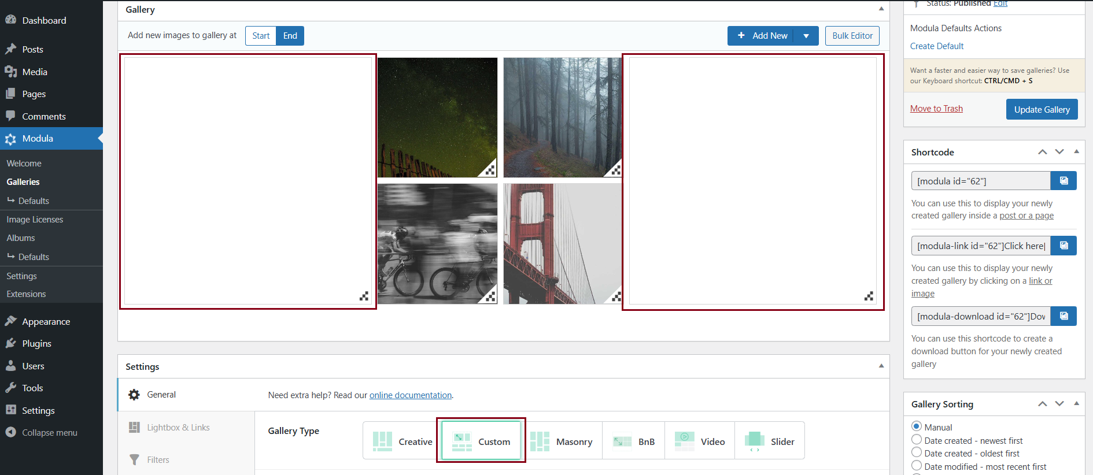
Task: Open the Lightbox & Links settings tab
Action: [x=178, y=428]
